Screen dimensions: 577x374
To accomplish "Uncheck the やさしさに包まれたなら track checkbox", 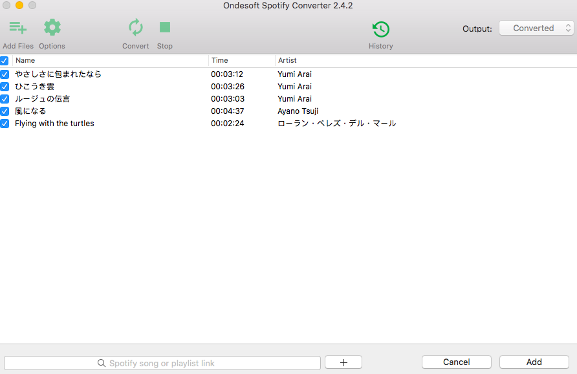I will pyautogui.click(x=5, y=74).
